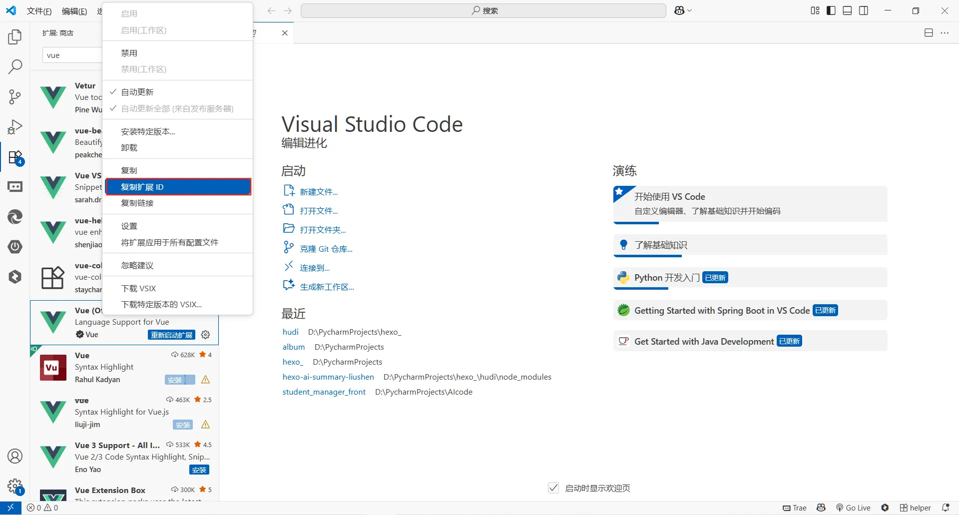This screenshot has width=959, height=515.
Task: Select 忽略建议 in the context menu
Action: (x=177, y=265)
